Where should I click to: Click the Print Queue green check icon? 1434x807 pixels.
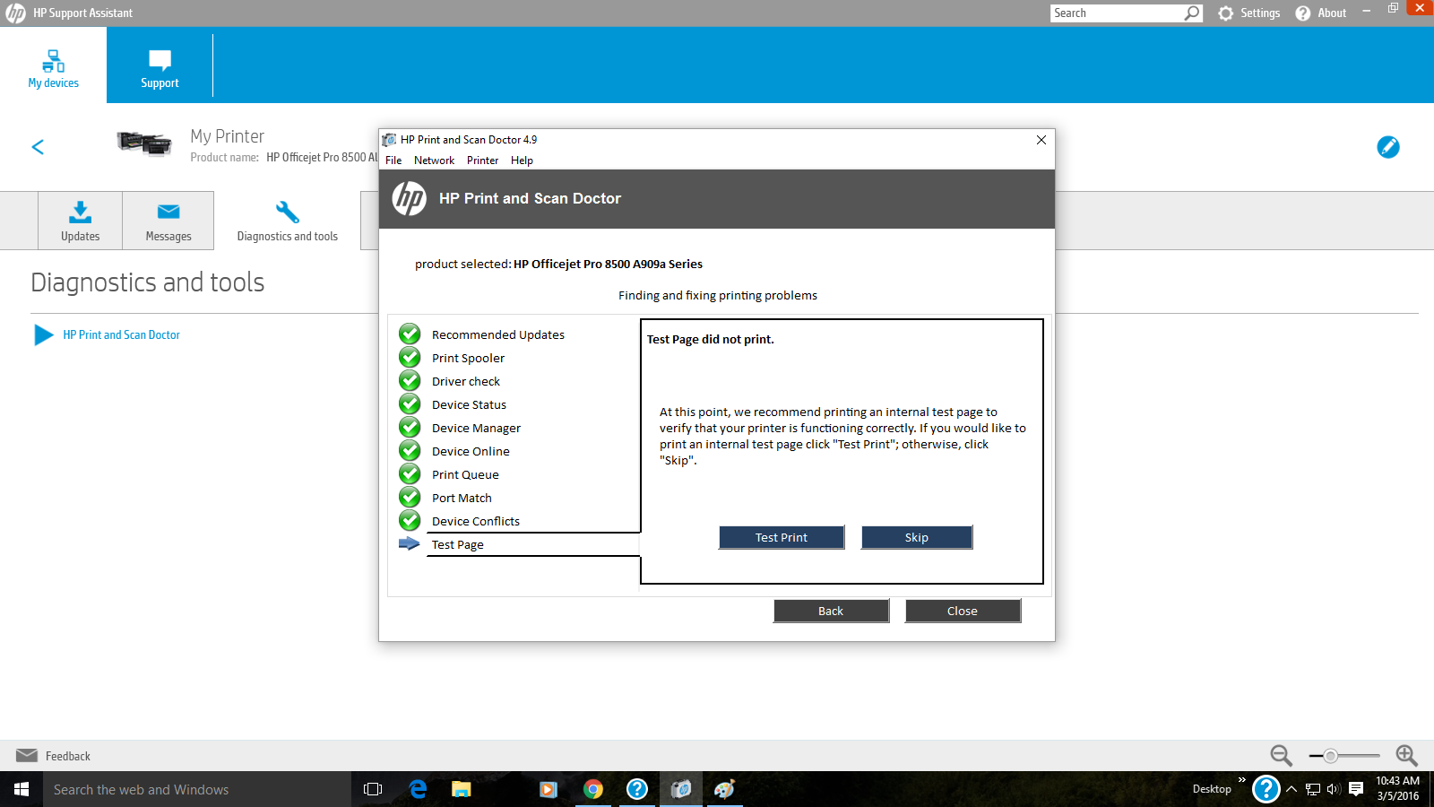410,474
